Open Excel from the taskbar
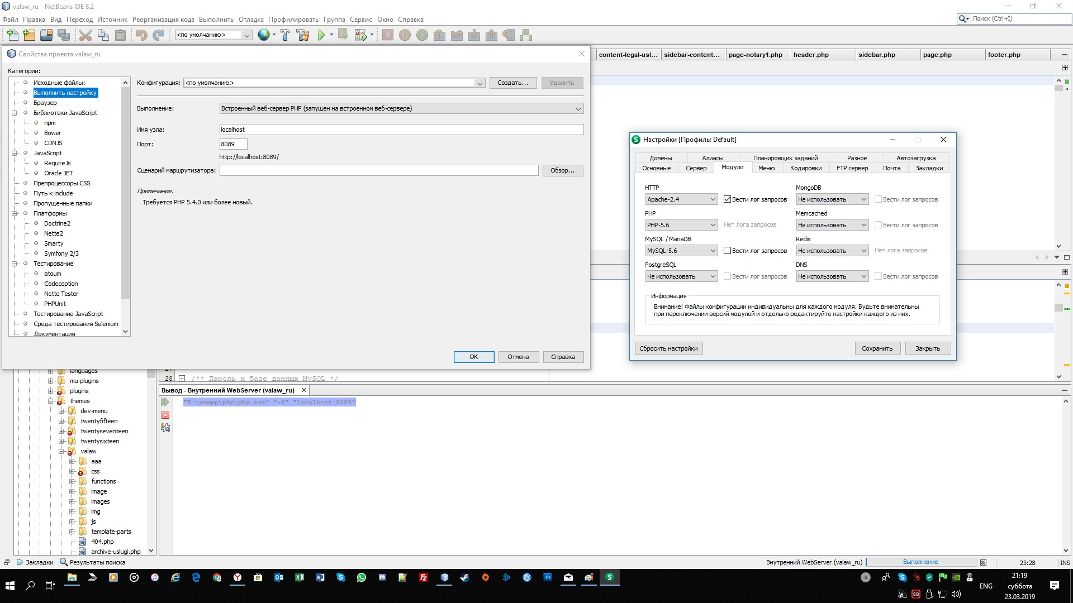The height and width of the screenshot is (603, 1073). click(300, 577)
